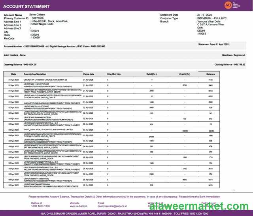Select branch pin code 110053
The width and height of the screenshot is (253, 216).
(x=202, y=34)
